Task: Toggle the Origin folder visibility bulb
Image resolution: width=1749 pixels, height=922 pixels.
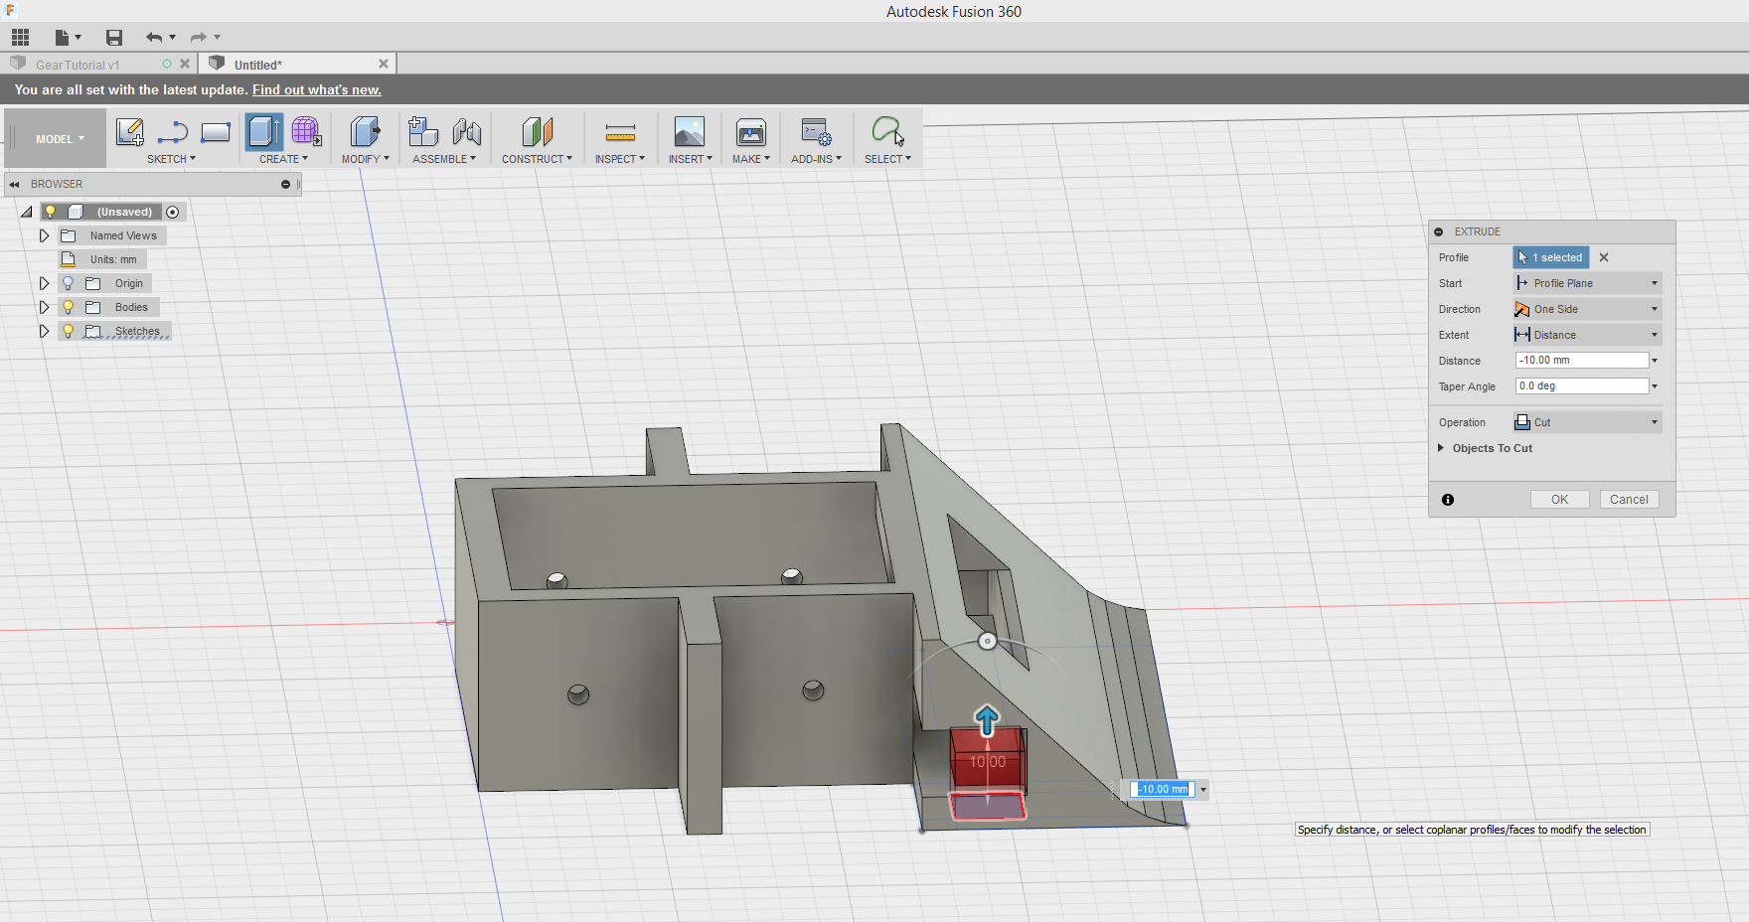Action: click(x=67, y=283)
